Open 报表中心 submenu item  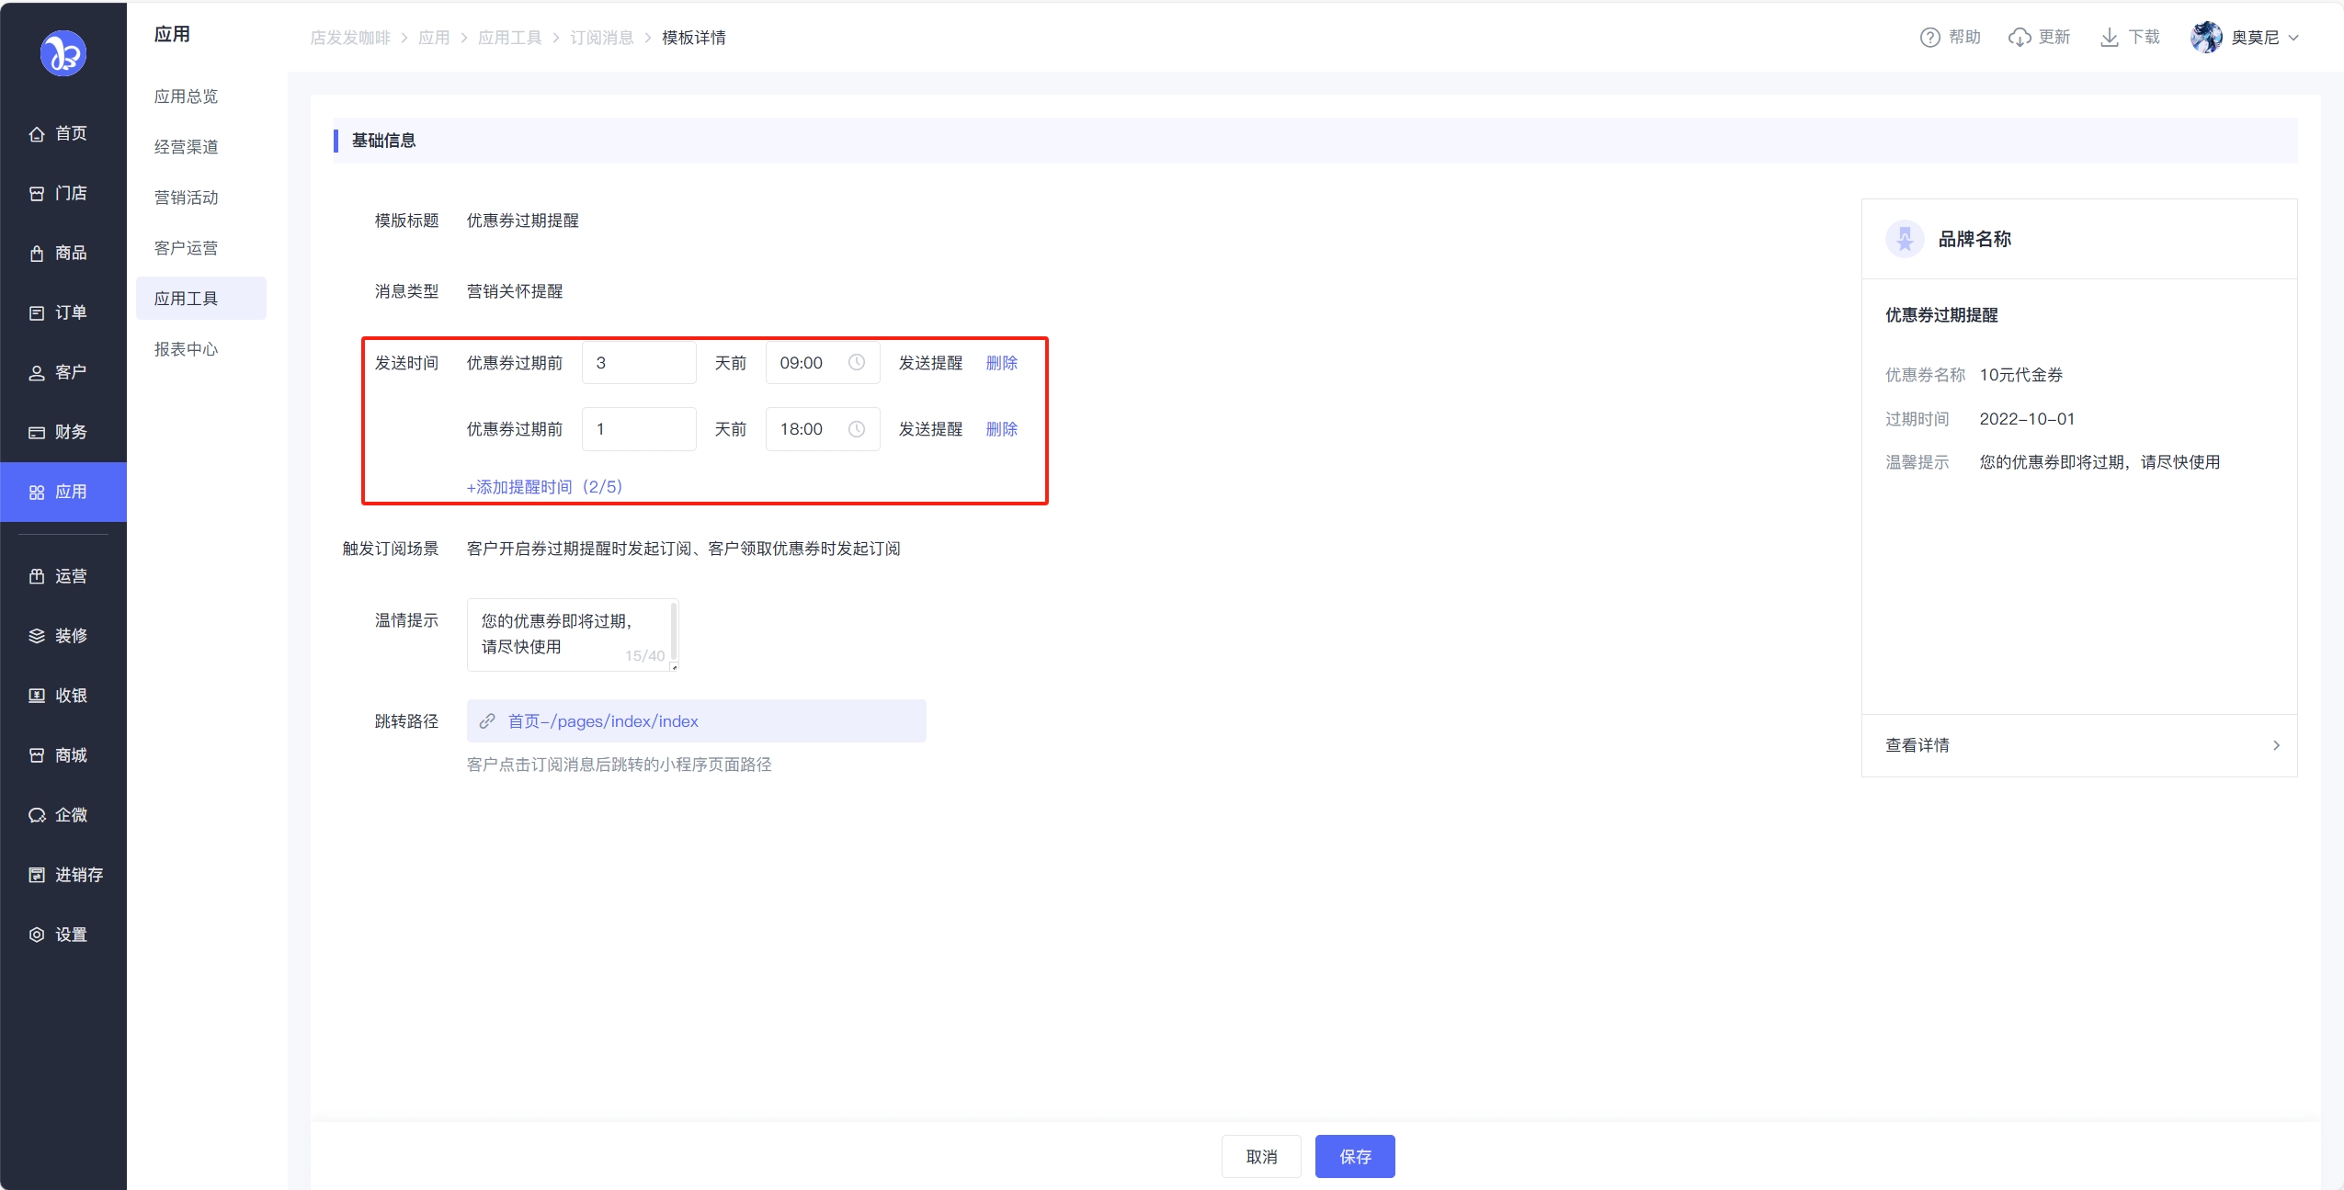point(187,349)
